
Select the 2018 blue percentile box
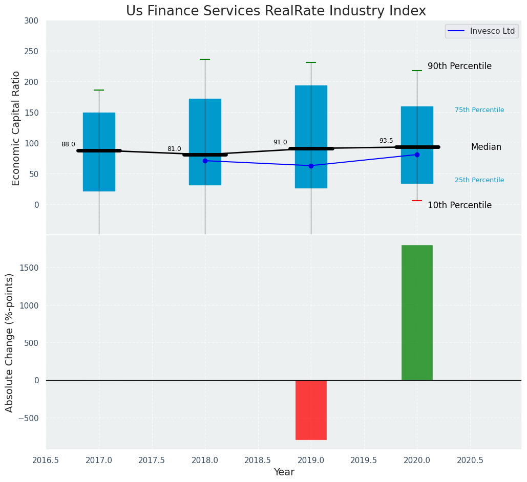[205, 123]
